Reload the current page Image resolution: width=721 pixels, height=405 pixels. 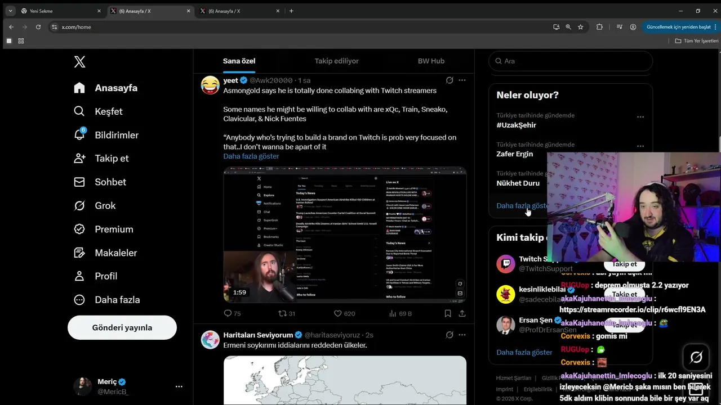click(38, 26)
